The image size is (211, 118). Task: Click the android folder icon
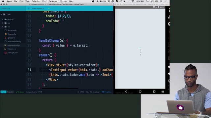pyautogui.click(x=6, y=19)
